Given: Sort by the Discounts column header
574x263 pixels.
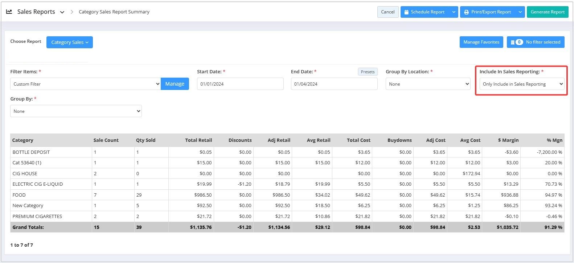Looking at the screenshot, I should (240, 140).
